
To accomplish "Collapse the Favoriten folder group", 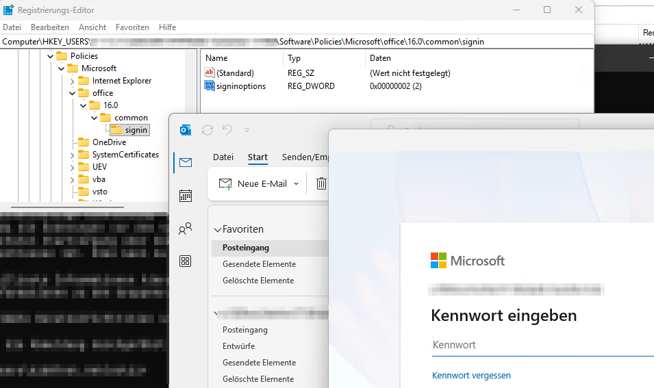I will [x=217, y=230].
